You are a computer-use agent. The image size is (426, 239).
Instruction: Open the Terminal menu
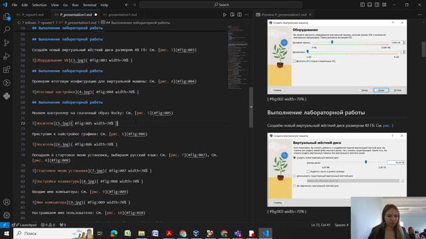pyautogui.click(x=89, y=5)
